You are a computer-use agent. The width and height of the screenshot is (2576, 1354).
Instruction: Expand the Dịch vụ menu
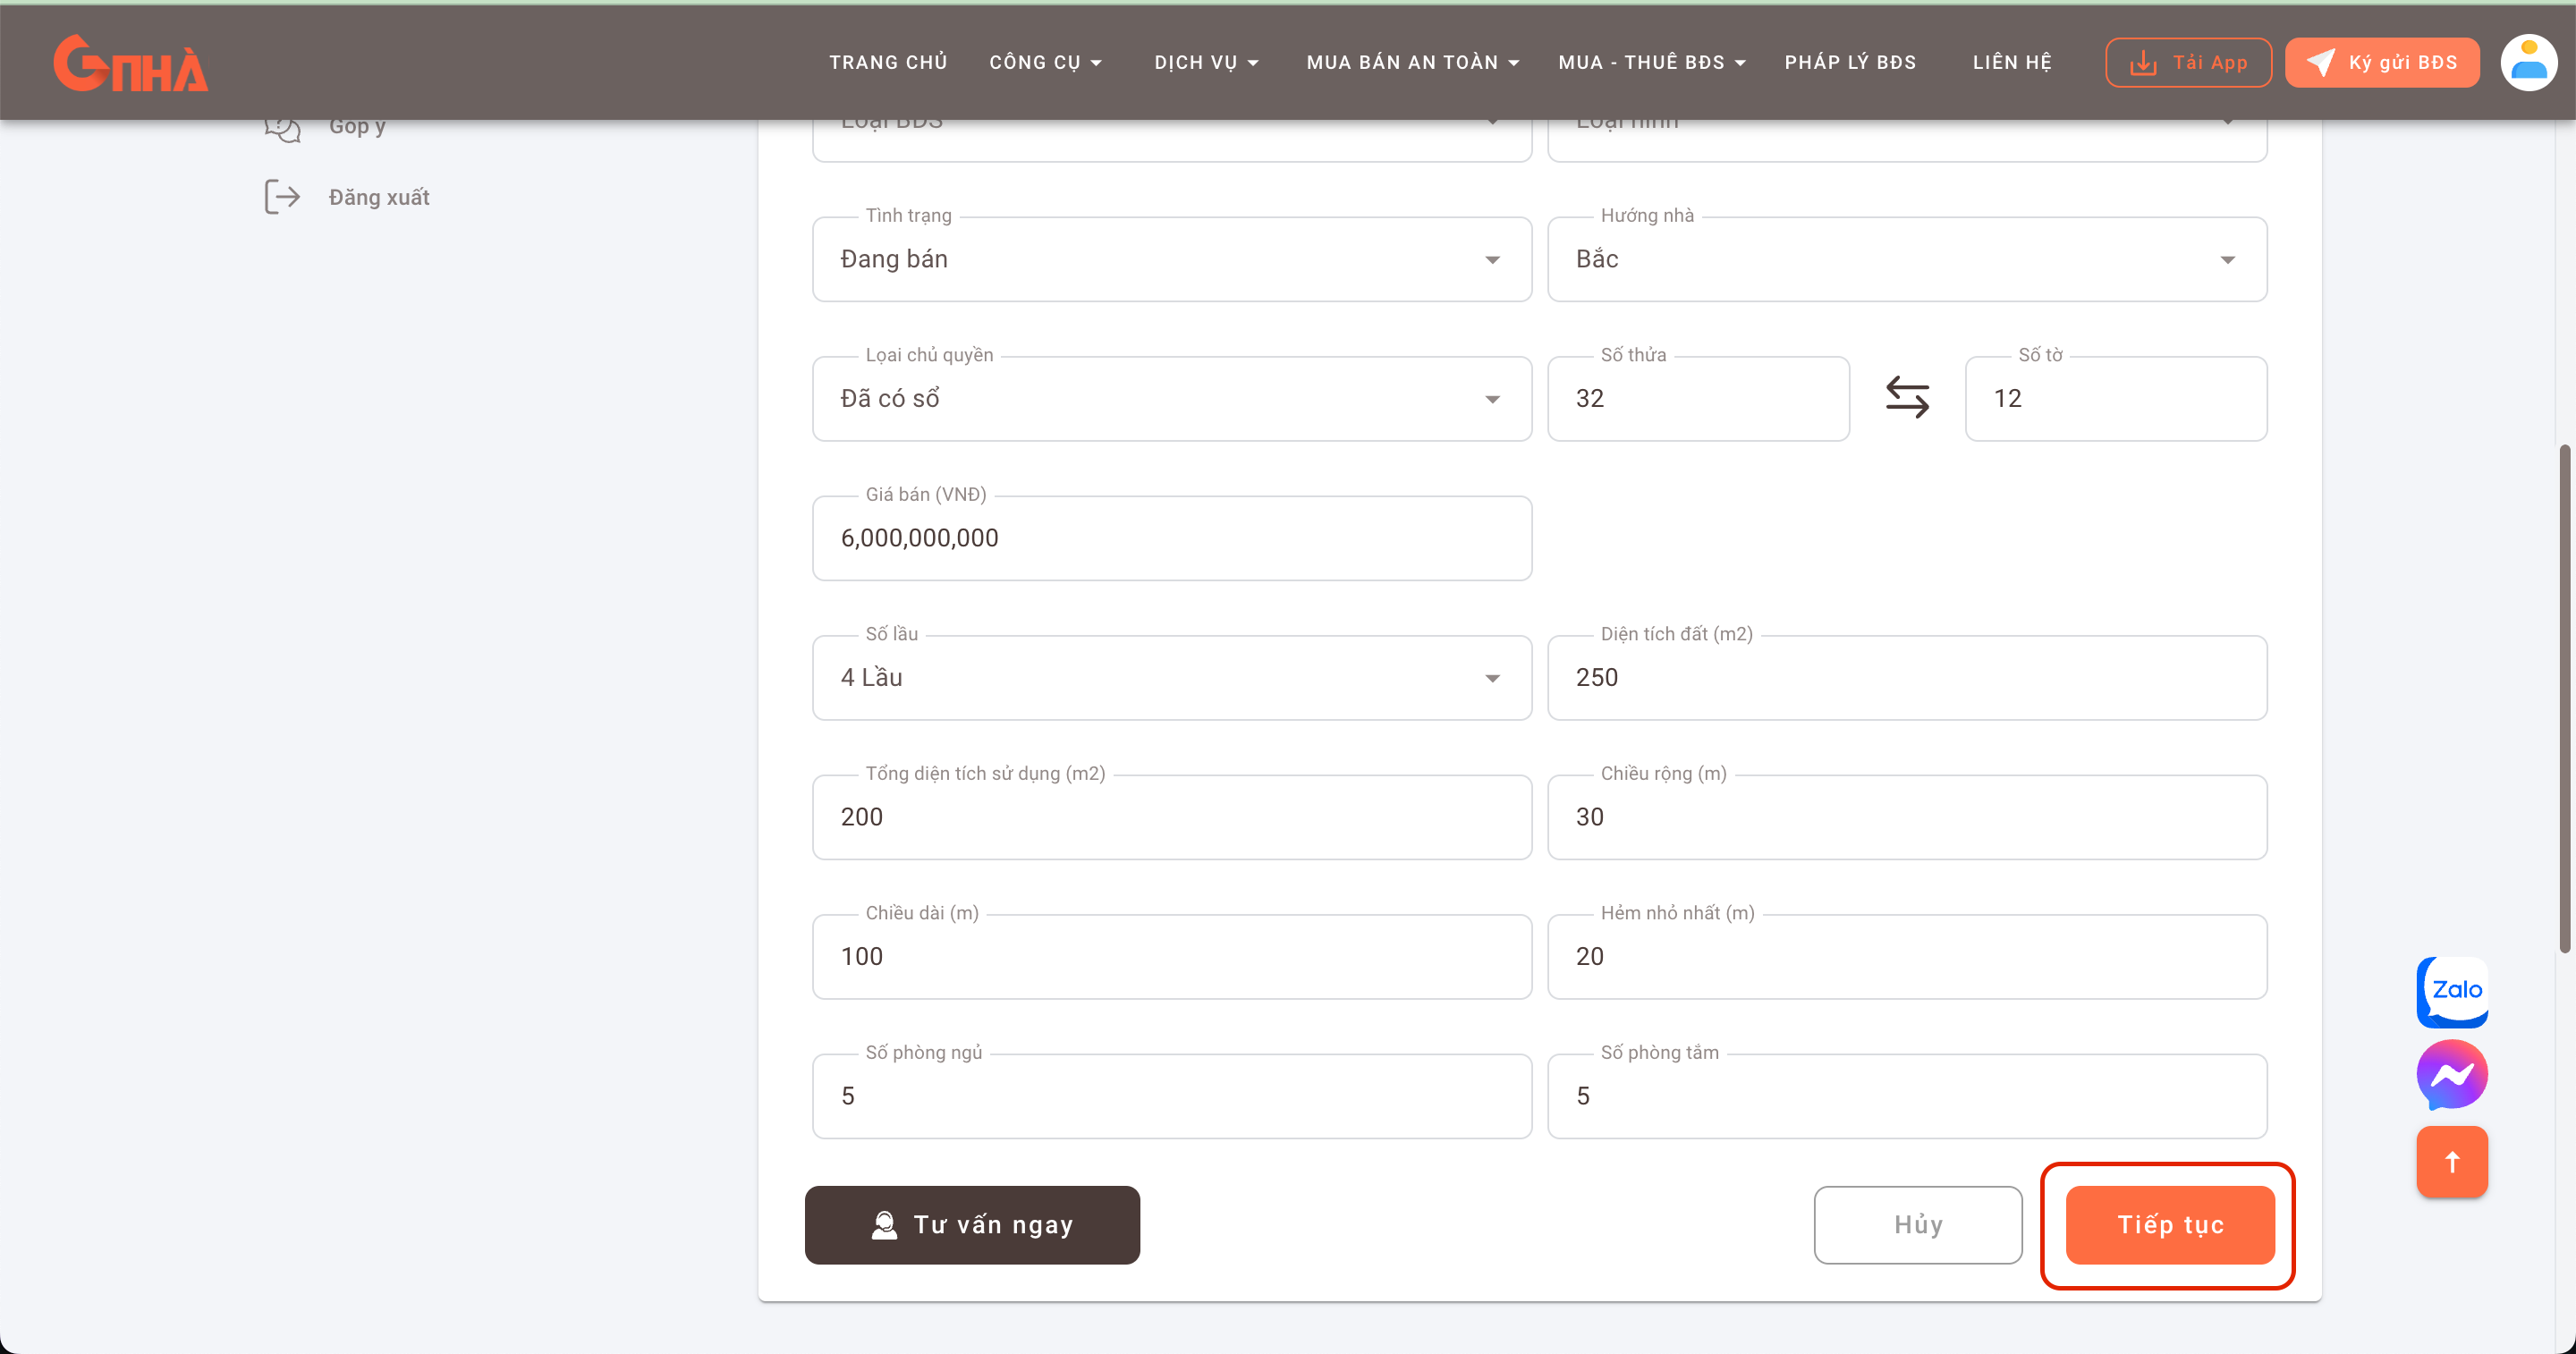1206,62
